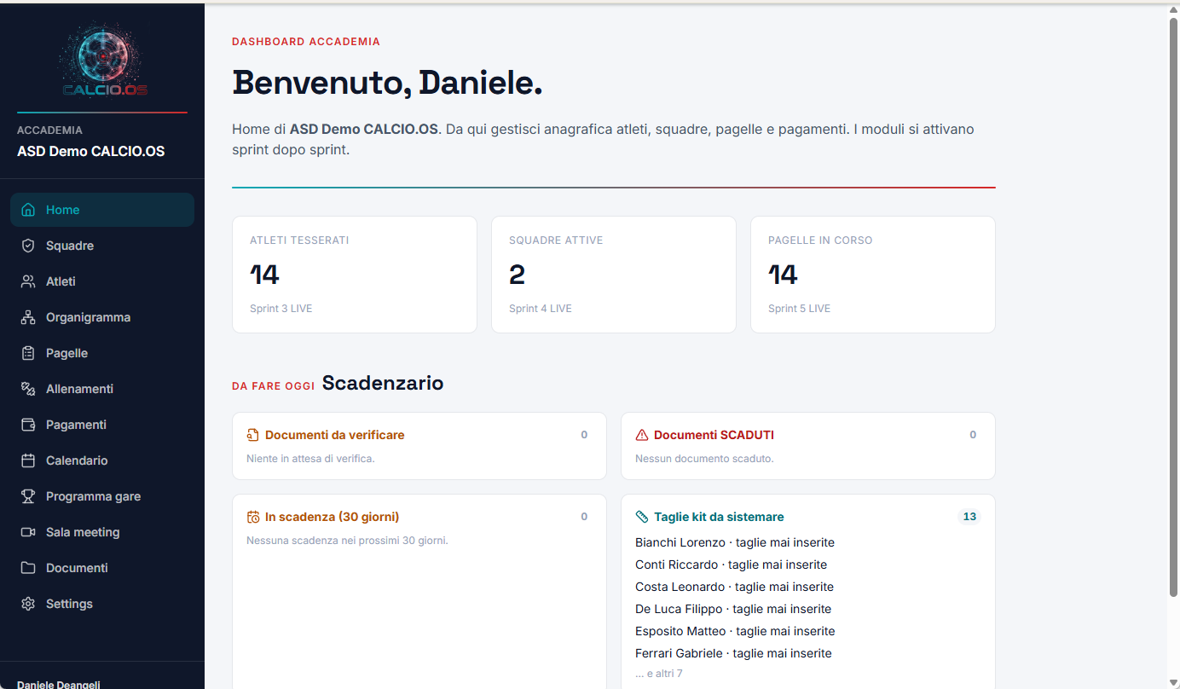Open the Allenamenti section
The image size is (1180, 689).
(102, 389)
